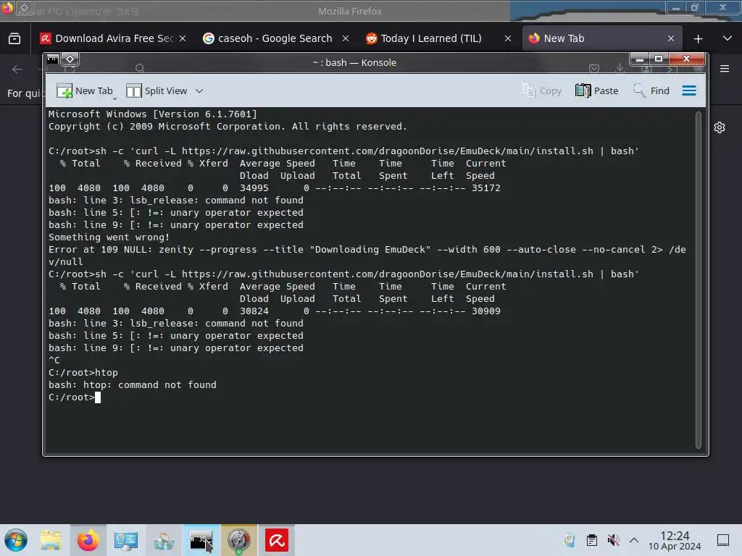Click the Firefox pocket icon behind Konsole
The image size is (742, 556).
click(x=594, y=69)
